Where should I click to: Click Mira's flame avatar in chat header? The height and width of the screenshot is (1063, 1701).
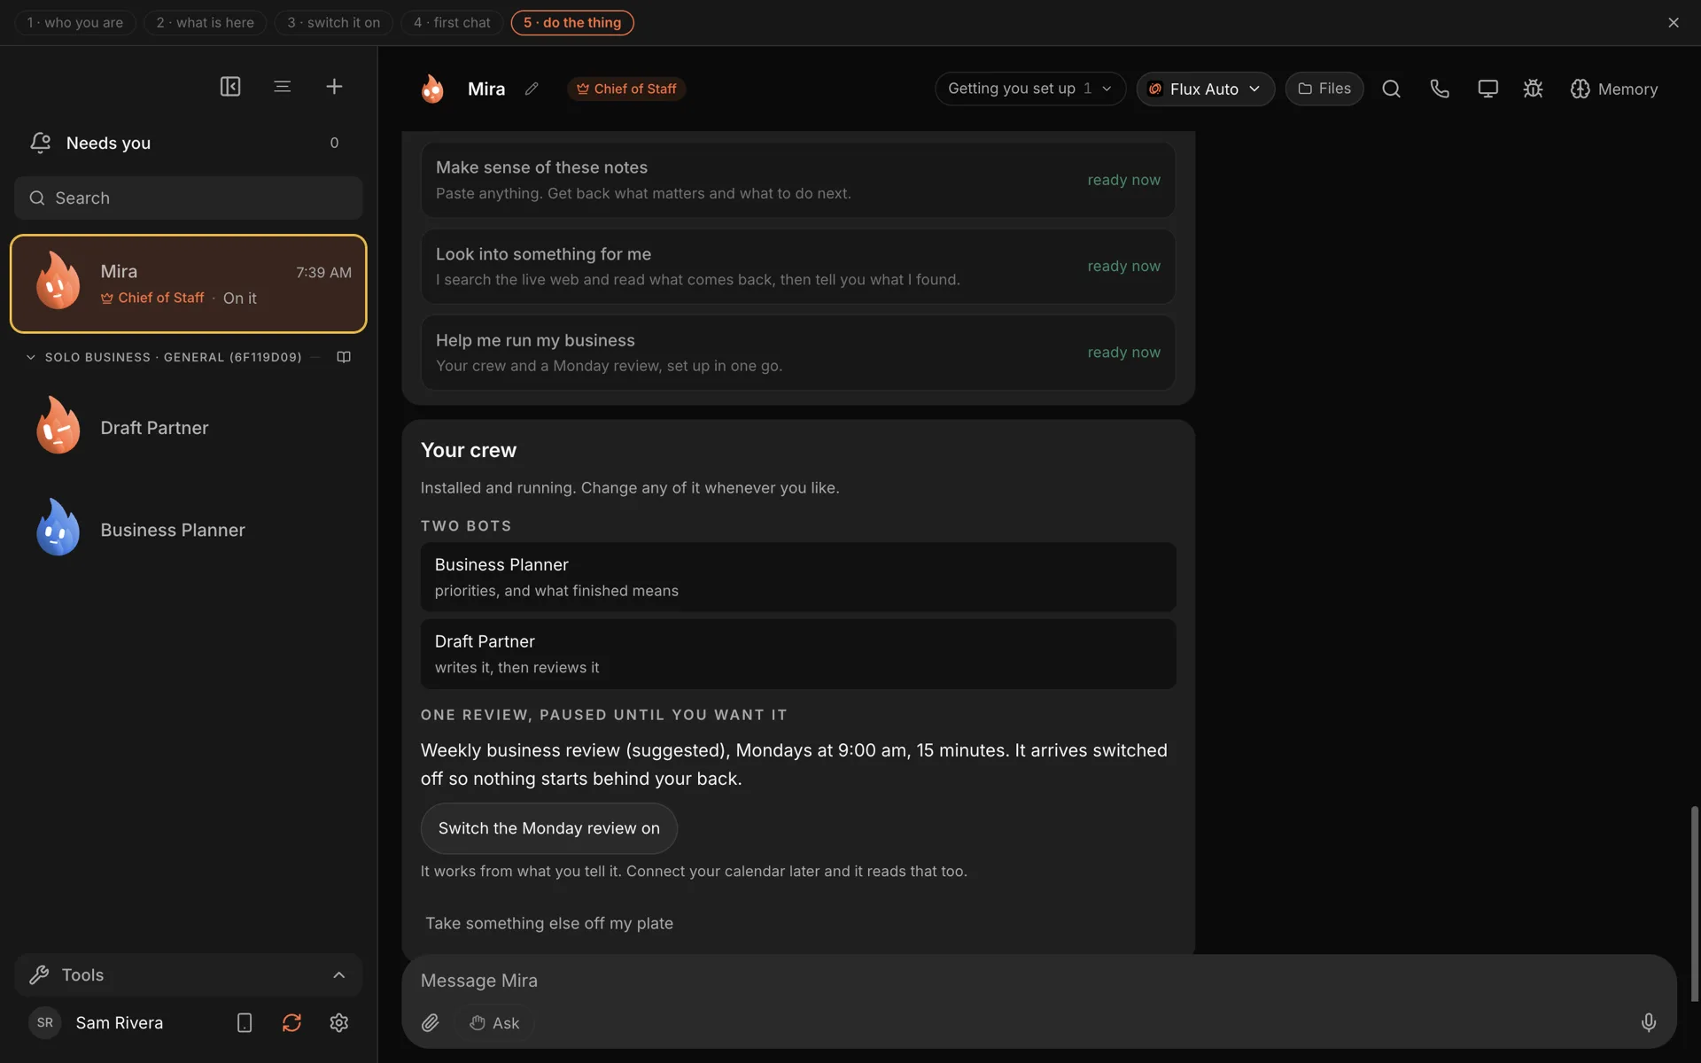(x=432, y=89)
